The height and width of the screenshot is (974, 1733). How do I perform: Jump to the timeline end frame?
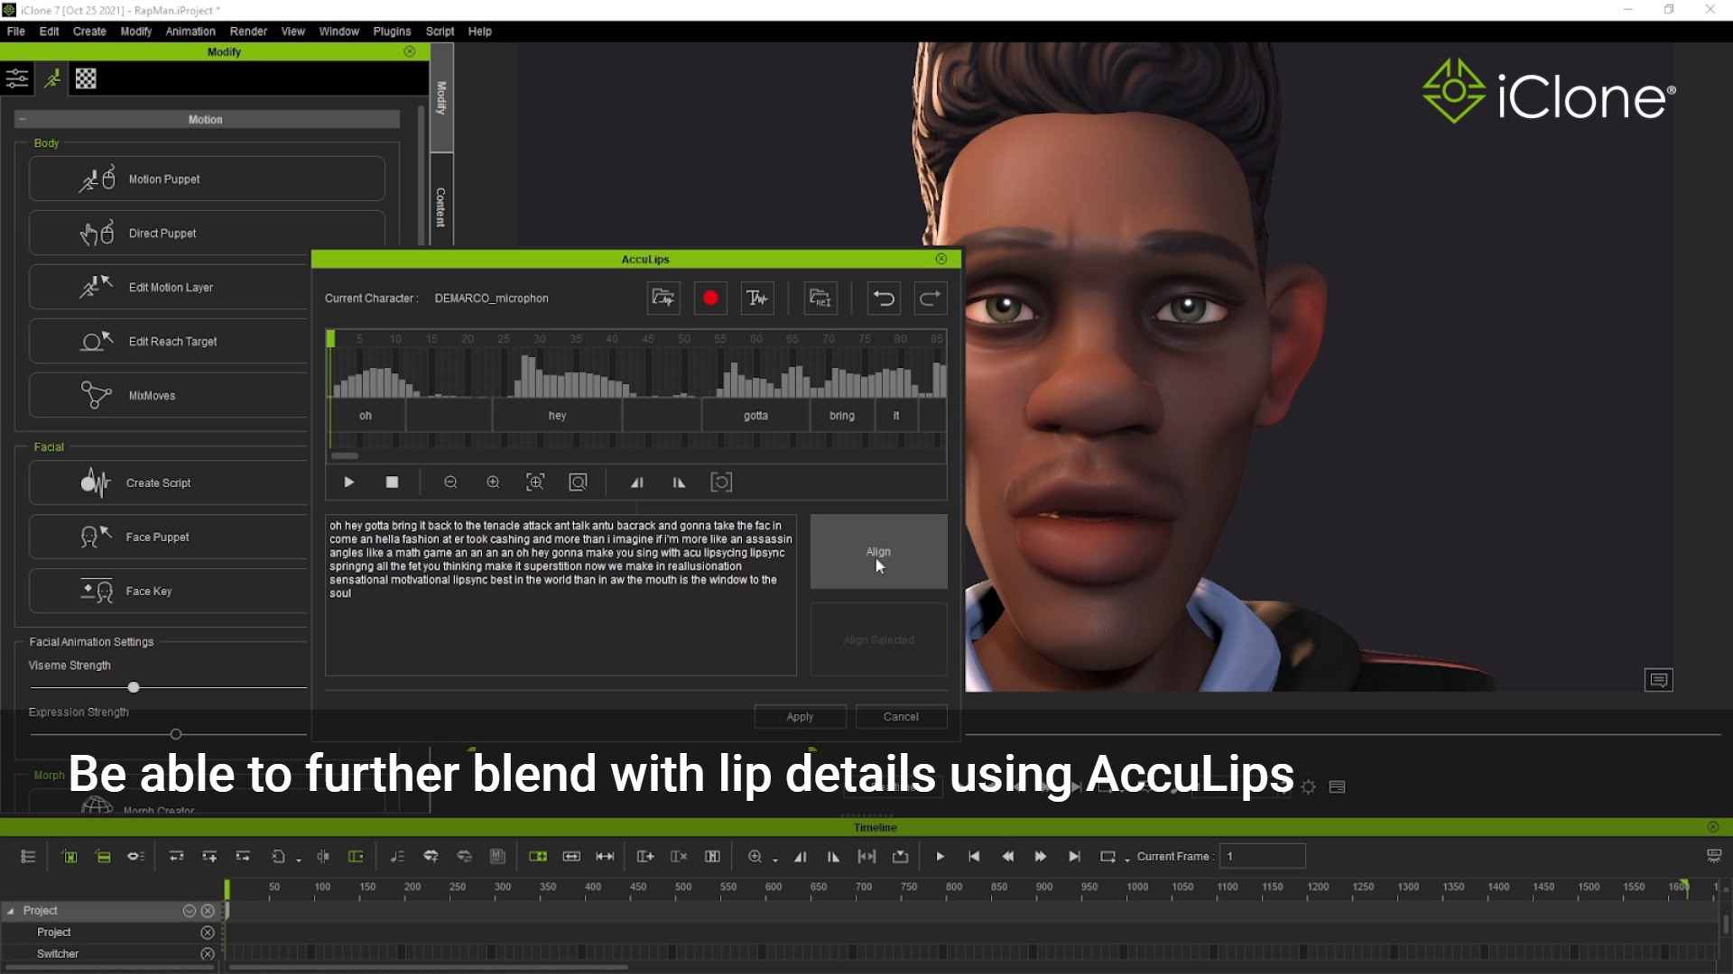pos(1074,856)
